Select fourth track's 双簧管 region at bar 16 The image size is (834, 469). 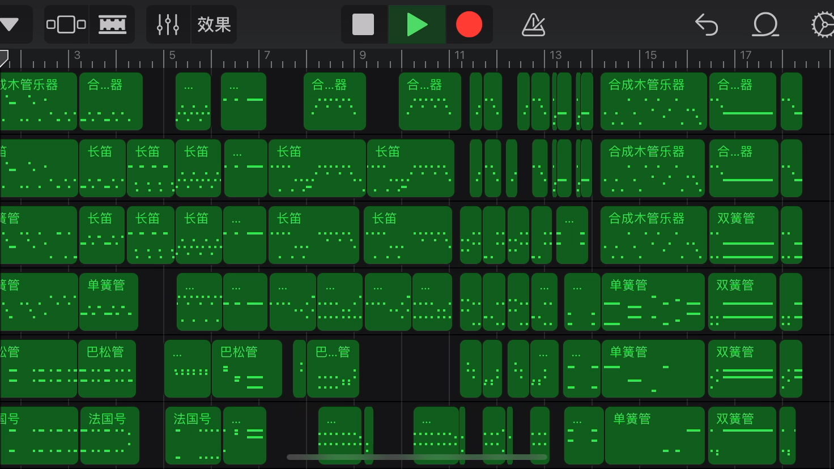click(742, 302)
